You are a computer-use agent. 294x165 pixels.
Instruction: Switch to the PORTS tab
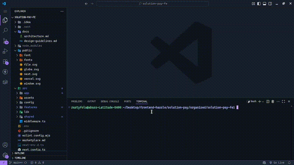128,102
